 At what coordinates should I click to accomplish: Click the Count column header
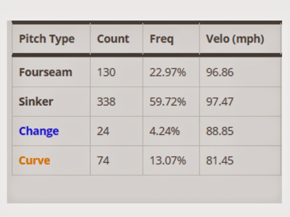[113, 39]
